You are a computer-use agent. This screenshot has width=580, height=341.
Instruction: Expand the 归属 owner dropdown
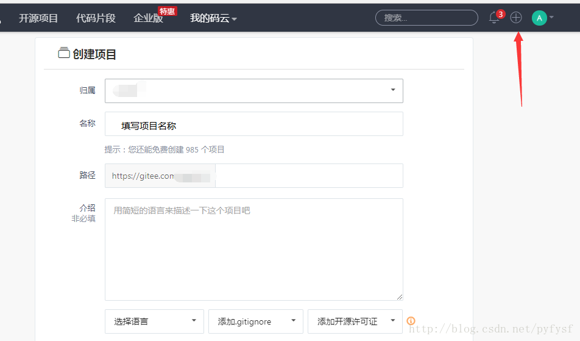point(253,91)
